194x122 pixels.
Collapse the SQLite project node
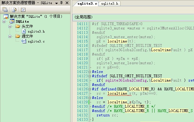pos(4,21)
